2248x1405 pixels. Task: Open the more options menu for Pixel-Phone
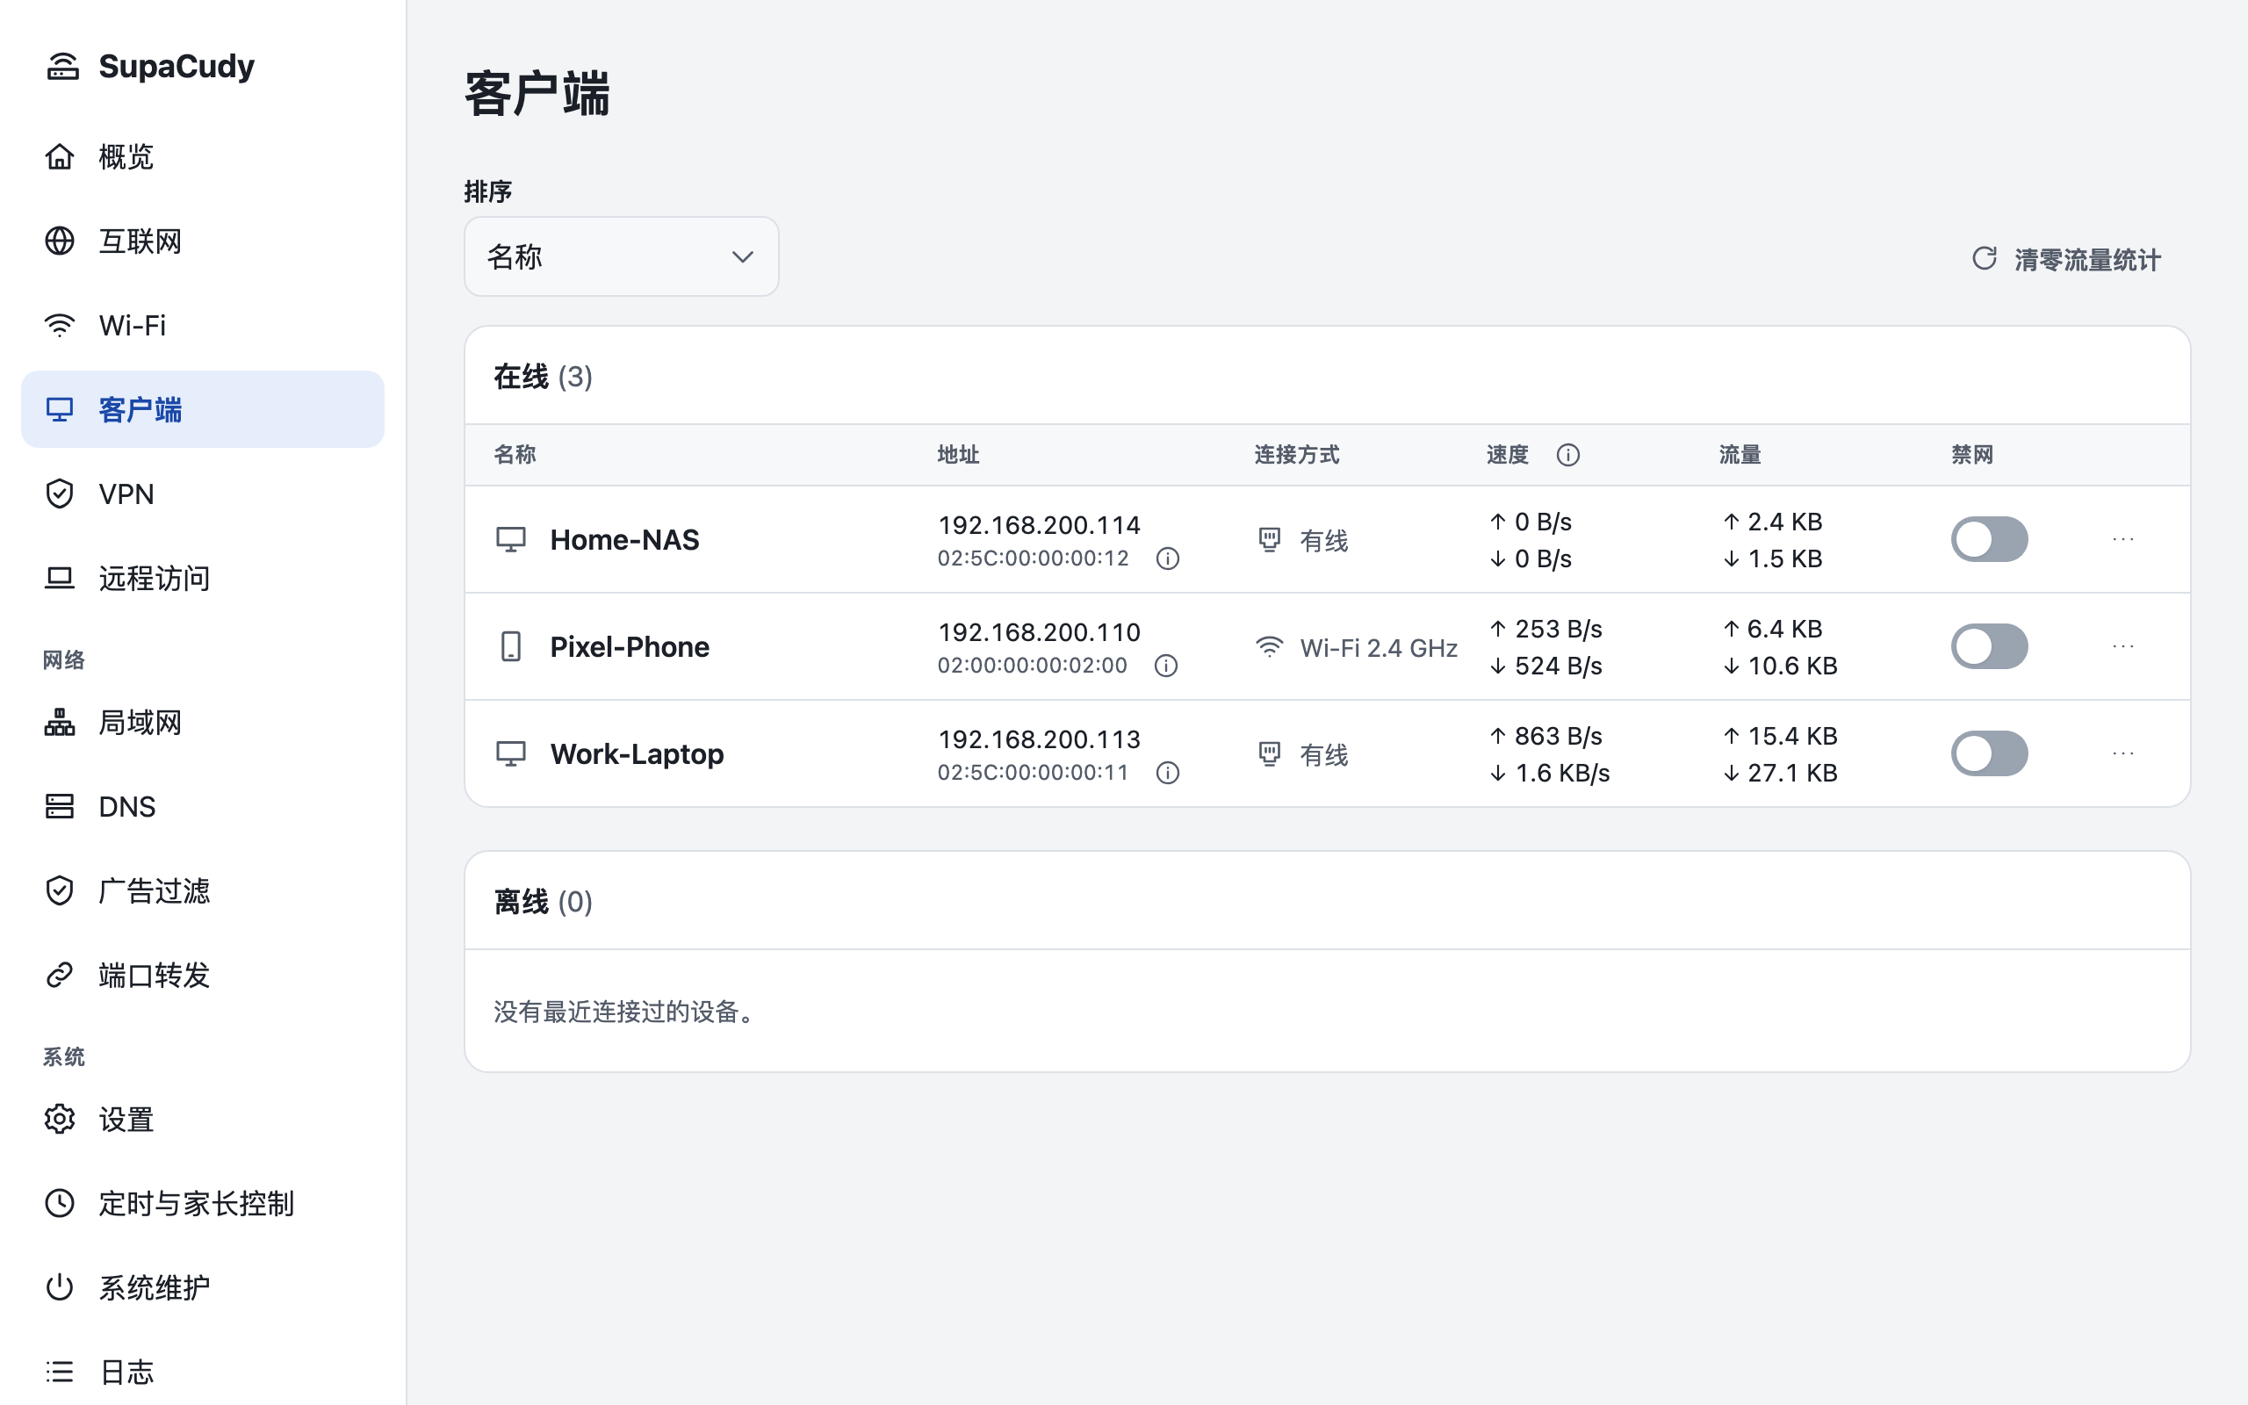[x=2123, y=645]
